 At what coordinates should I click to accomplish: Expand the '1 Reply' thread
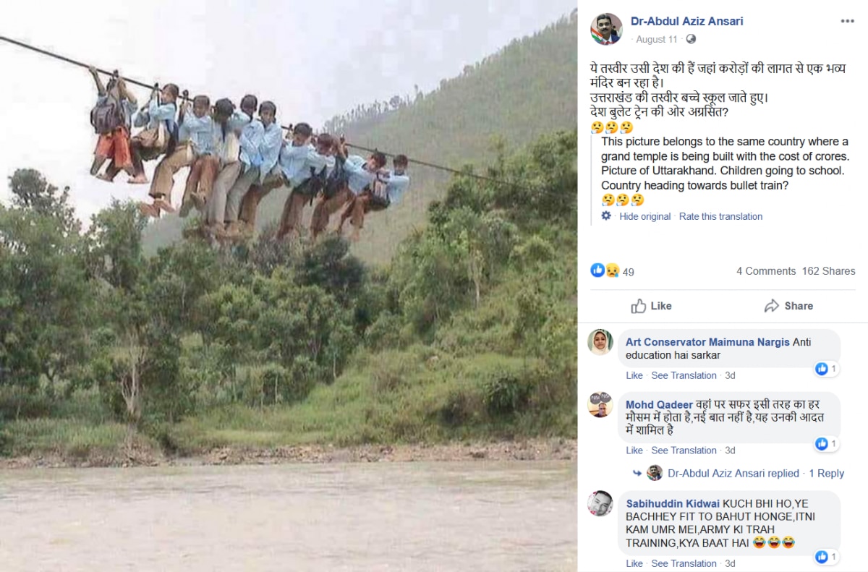(826, 473)
